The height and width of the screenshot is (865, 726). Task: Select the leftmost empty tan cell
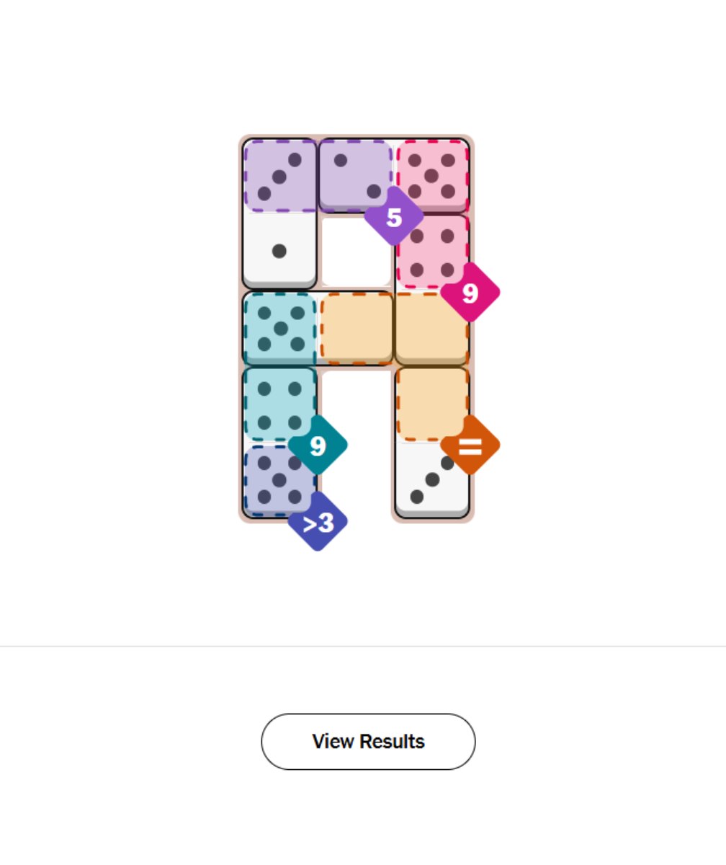click(x=356, y=327)
